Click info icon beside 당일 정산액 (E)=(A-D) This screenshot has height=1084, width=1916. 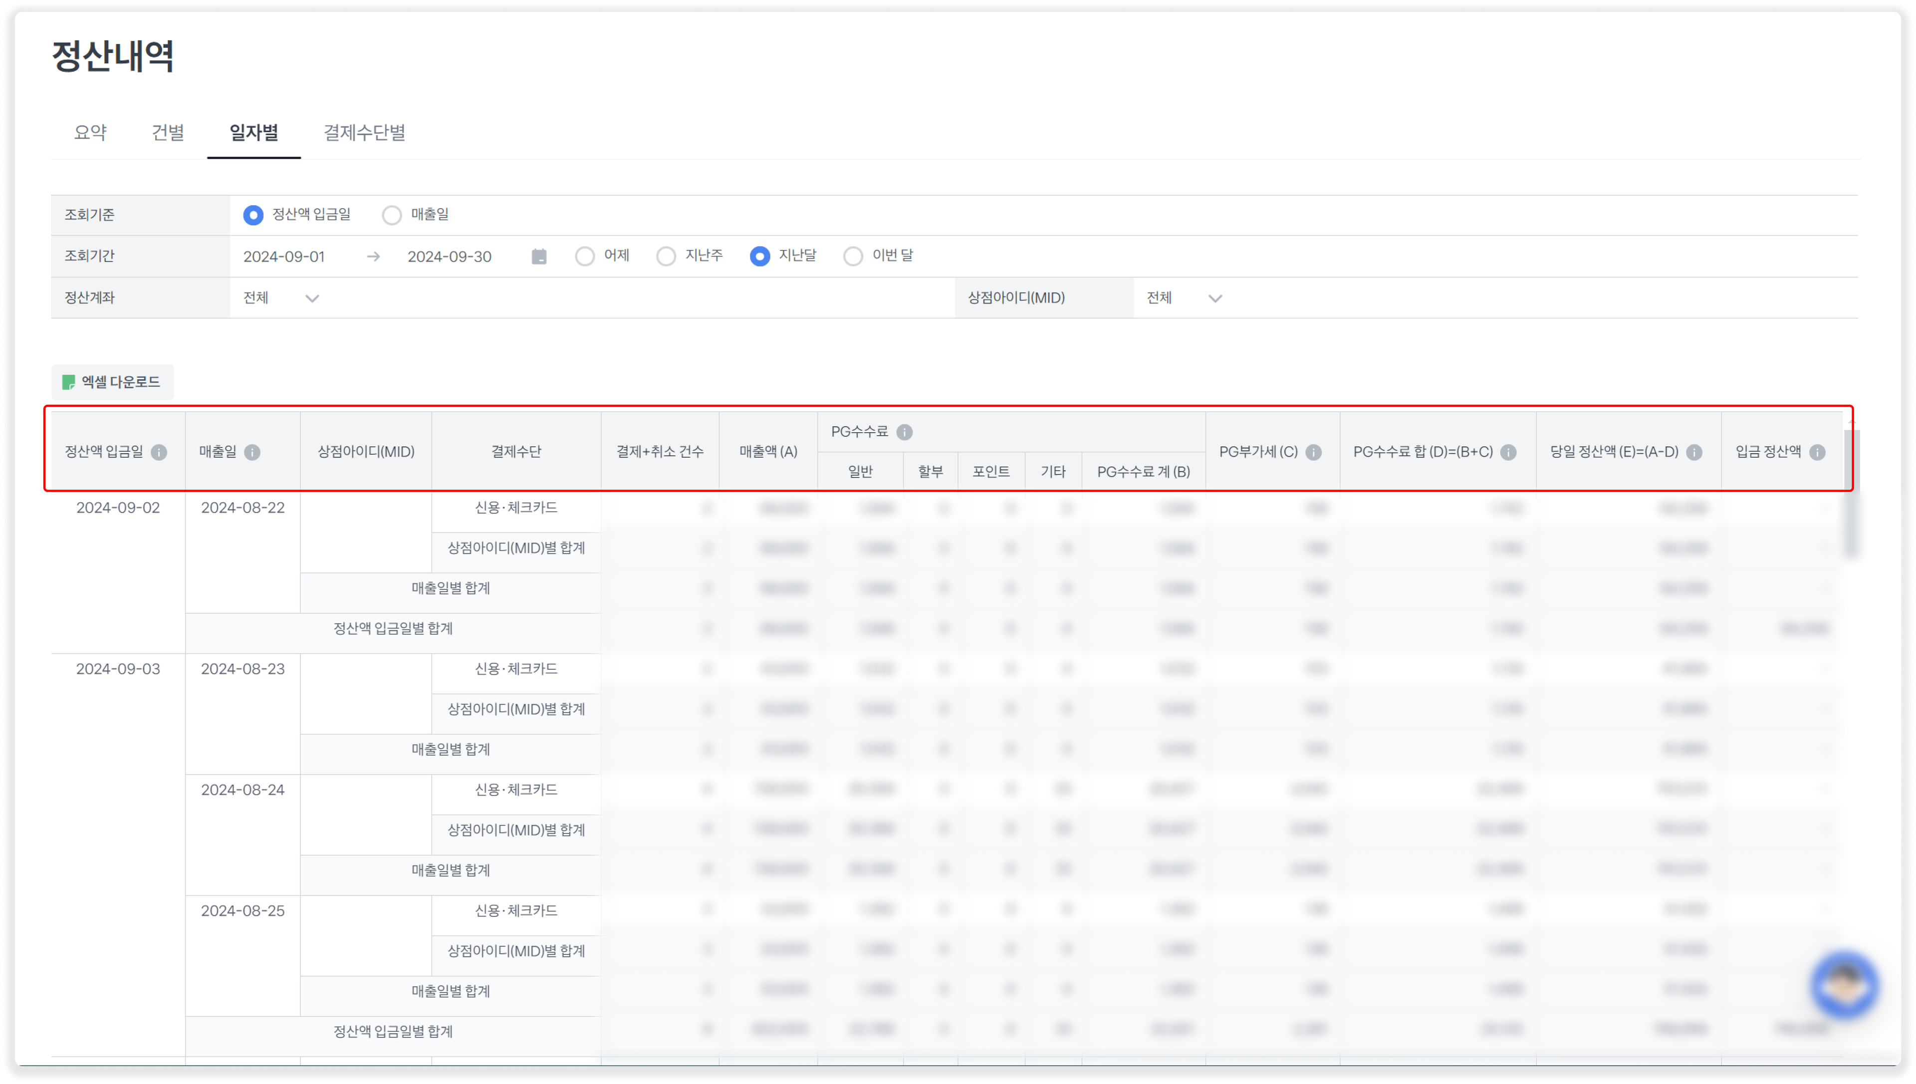click(1694, 452)
